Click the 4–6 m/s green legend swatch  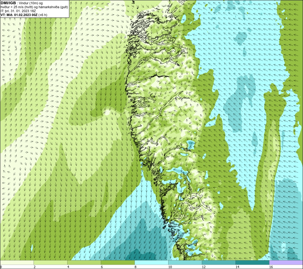(84, 262)
